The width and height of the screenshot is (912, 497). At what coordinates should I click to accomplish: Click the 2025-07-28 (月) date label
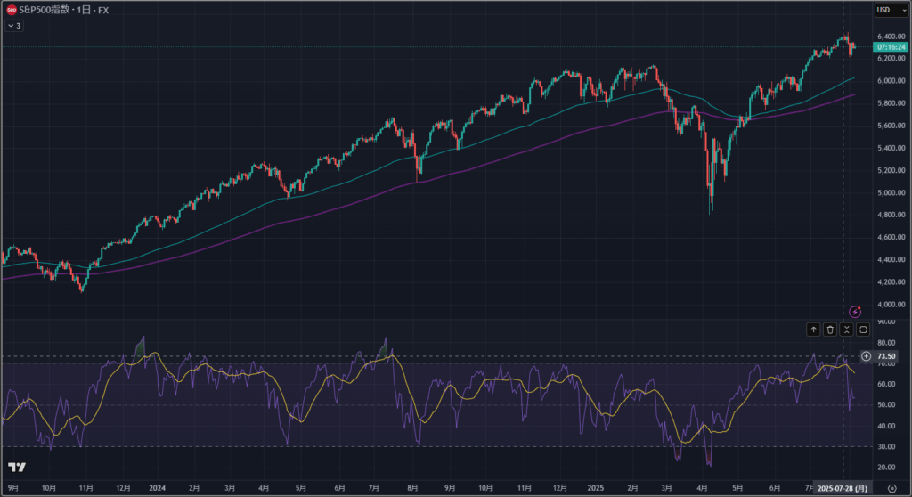pos(843,488)
